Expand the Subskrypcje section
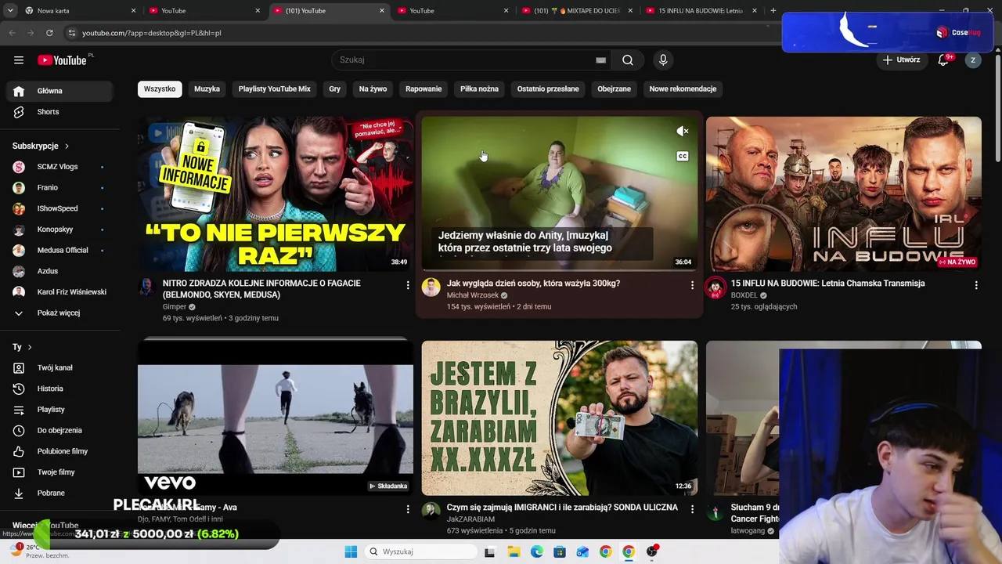 (x=41, y=146)
